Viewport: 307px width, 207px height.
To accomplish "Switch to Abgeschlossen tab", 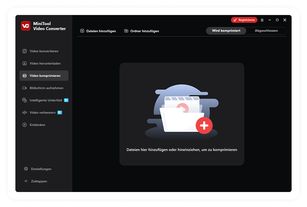I will point(266,31).
